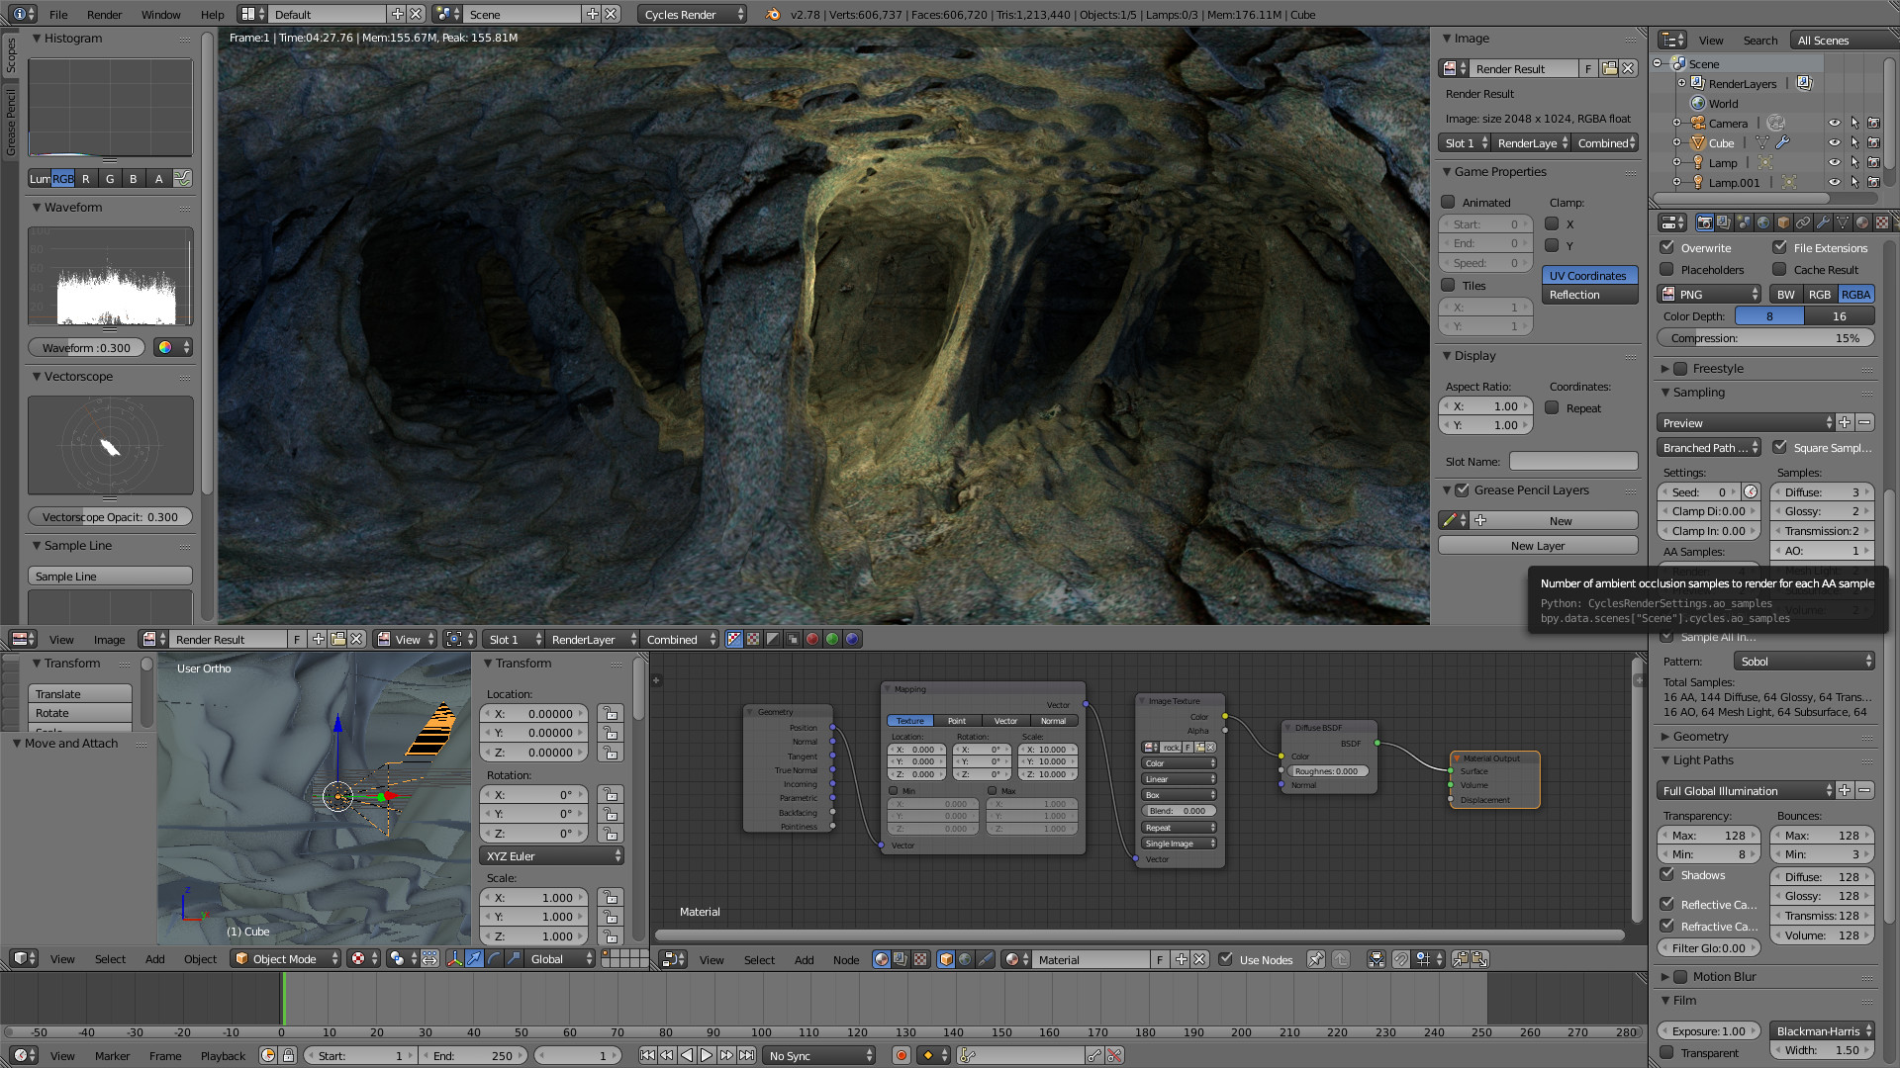Click the timeline Play animation button
1900x1068 pixels.
pos(707,1055)
